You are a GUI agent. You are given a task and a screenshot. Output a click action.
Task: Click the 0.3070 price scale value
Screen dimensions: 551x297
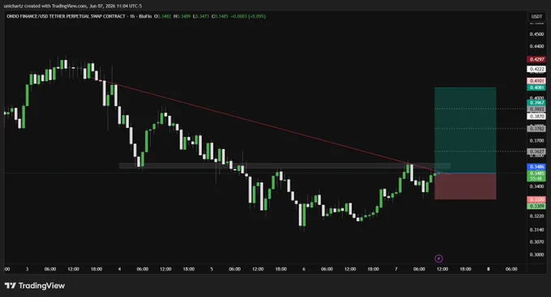coord(536,241)
